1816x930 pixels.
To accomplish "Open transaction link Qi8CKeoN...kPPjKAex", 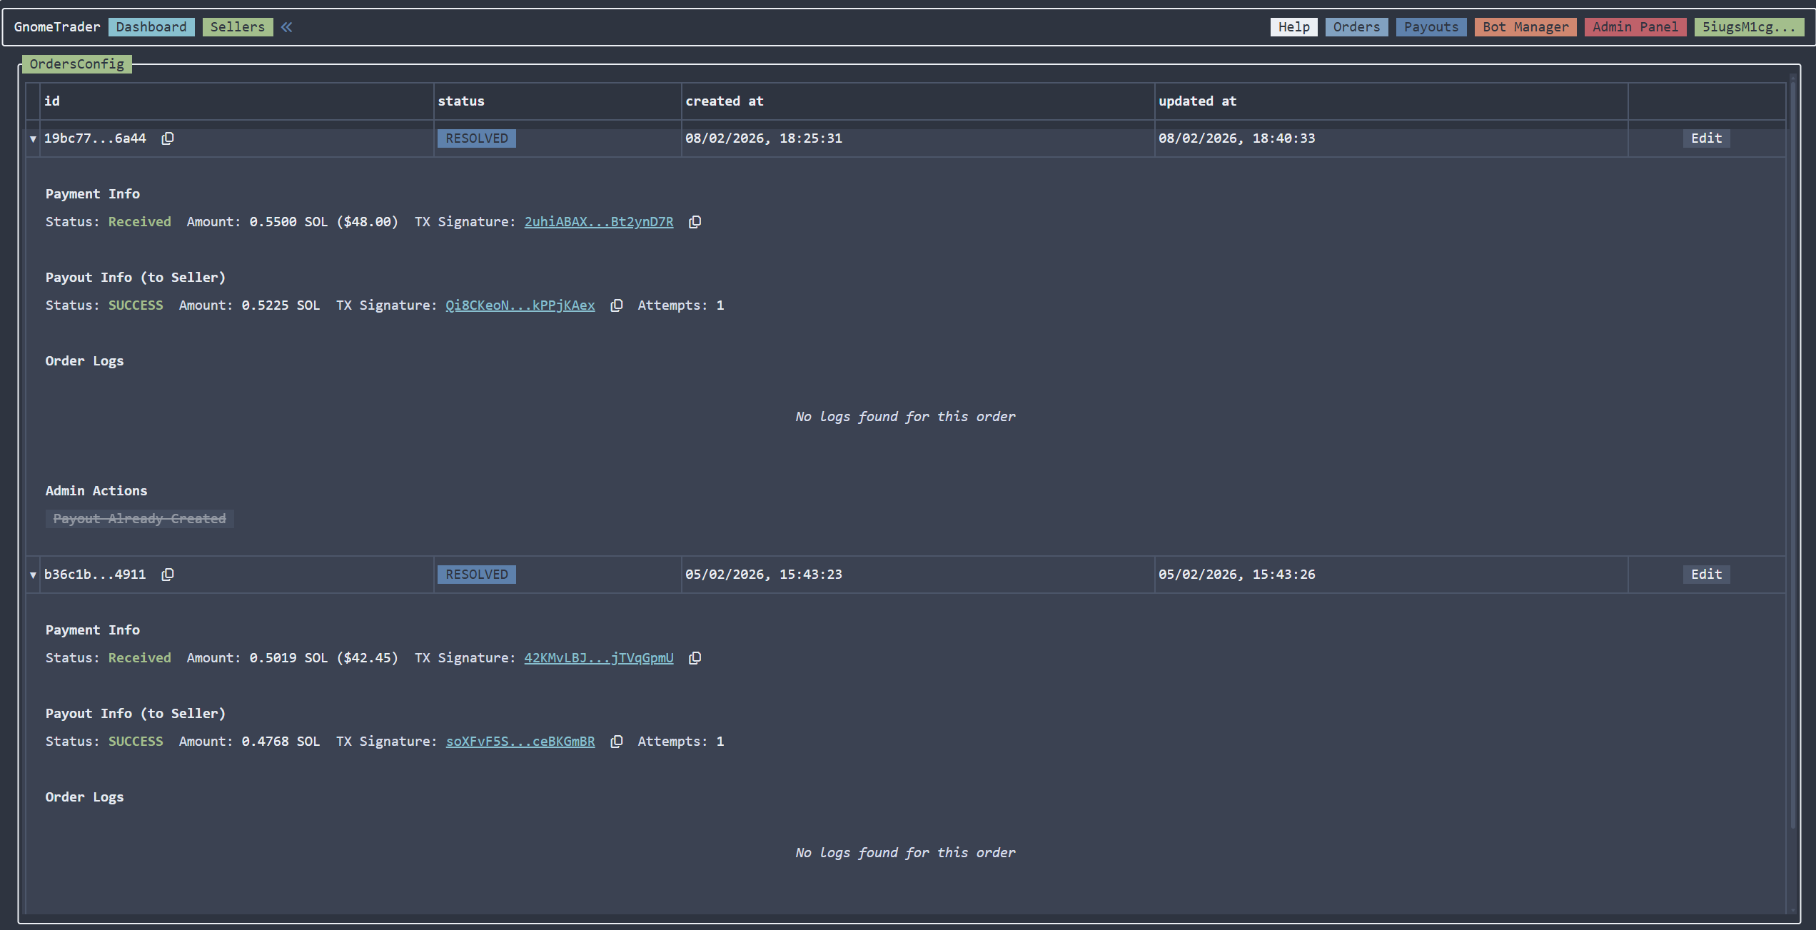I will pos(520,305).
